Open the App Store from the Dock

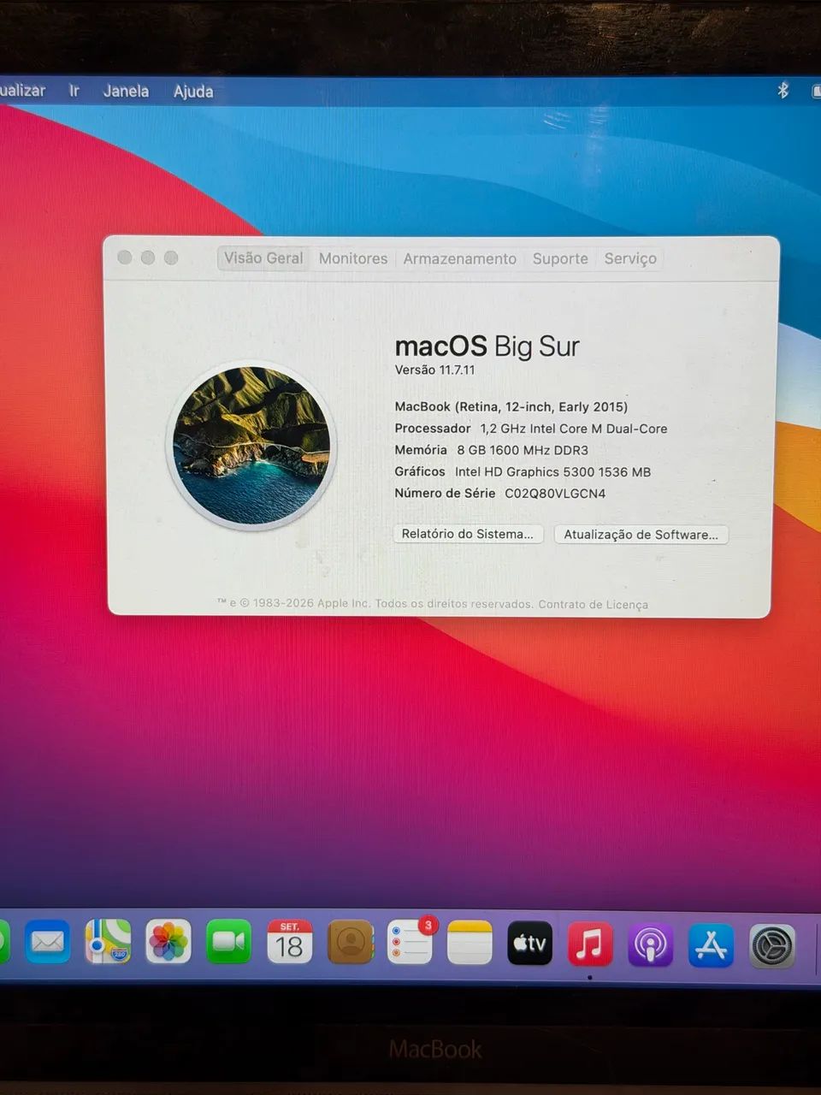[x=711, y=945]
